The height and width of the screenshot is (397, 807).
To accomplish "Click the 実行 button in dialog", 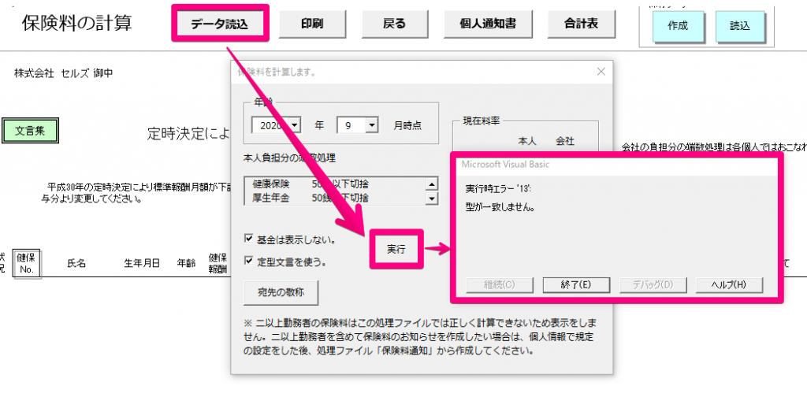I will tap(396, 249).
